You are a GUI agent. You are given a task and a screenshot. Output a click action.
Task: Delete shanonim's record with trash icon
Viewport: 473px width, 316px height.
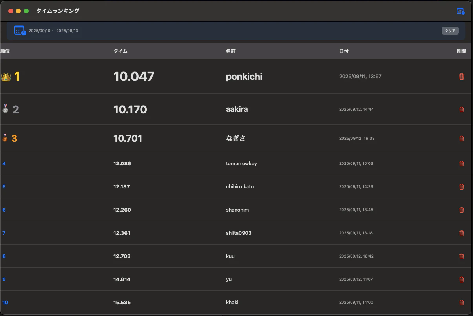pos(462,210)
